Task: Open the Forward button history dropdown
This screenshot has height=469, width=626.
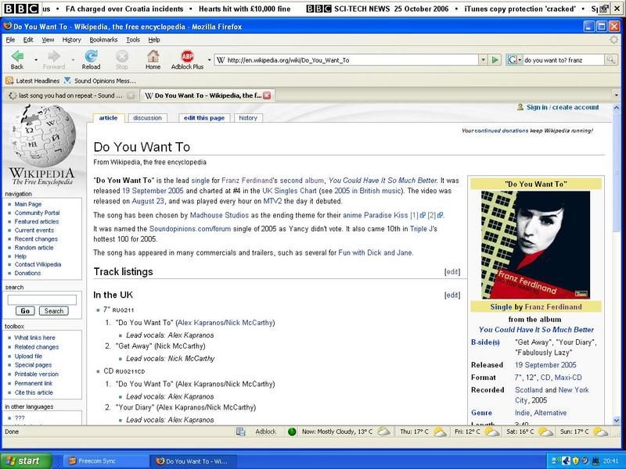Action: click(73, 60)
